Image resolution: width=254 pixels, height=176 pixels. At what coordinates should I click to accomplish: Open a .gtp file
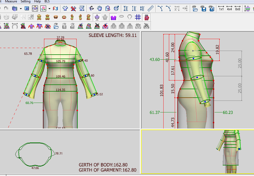tap(195, 8)
